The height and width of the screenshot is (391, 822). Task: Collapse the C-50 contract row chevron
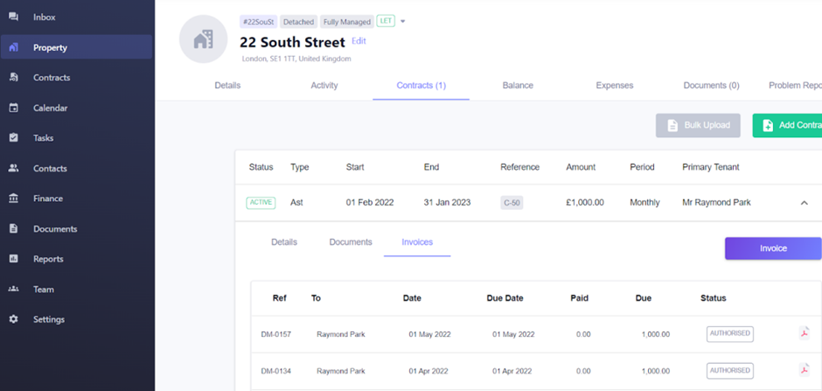click(805, 203)
